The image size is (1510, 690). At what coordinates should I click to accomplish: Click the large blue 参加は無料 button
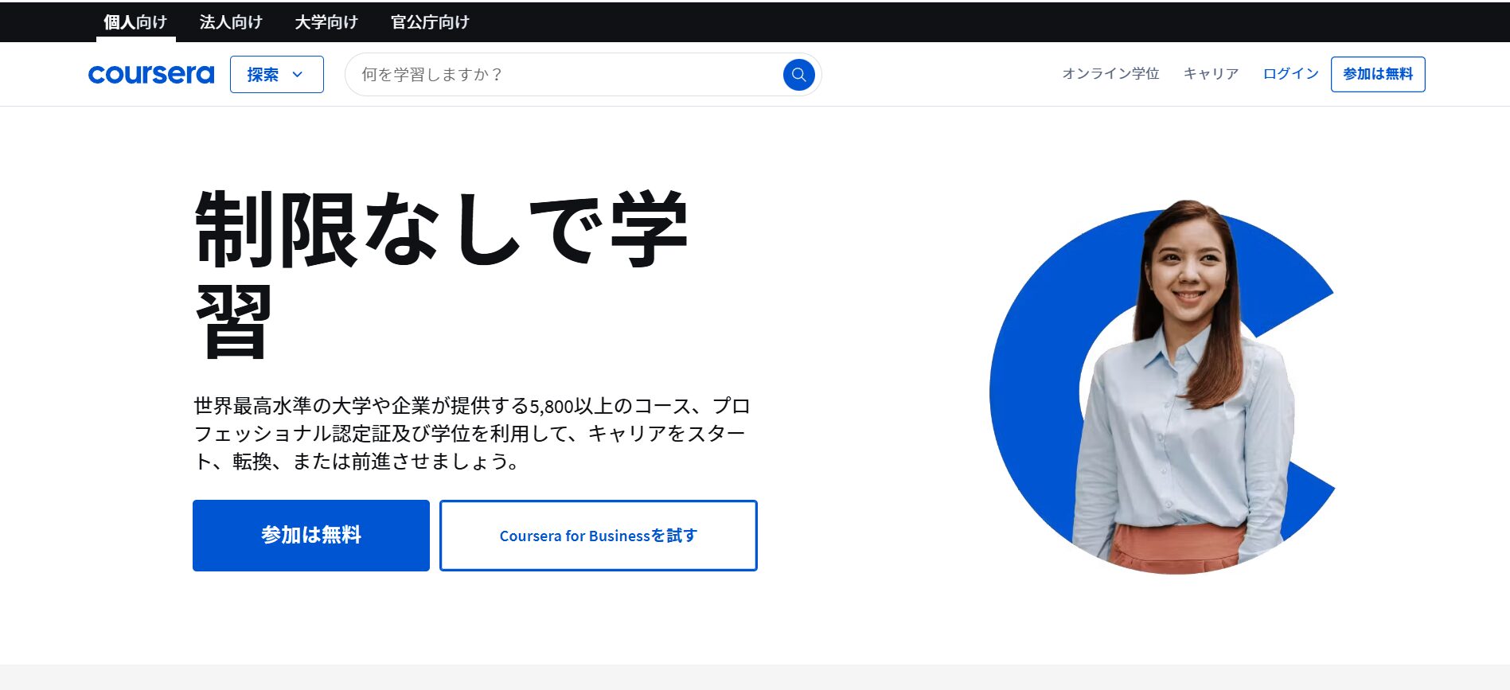(x=311, y=536)
